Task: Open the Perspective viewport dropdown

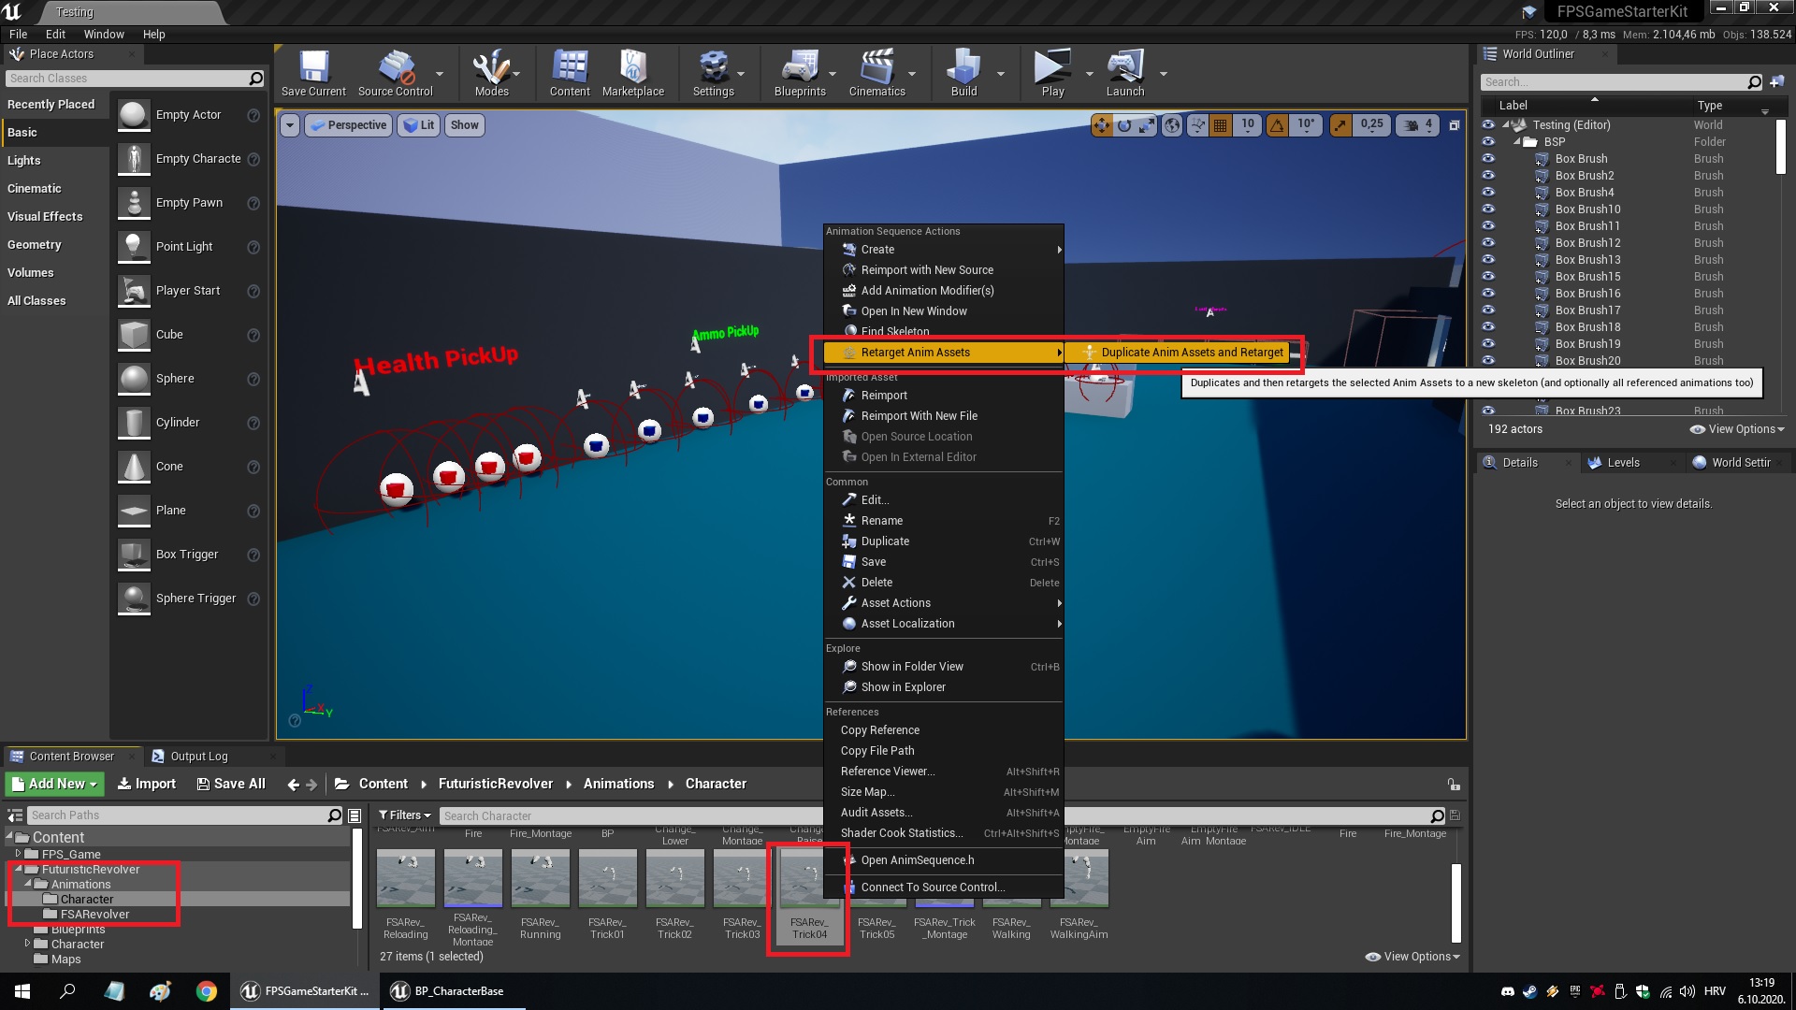Action: click(x=348, y=124)
